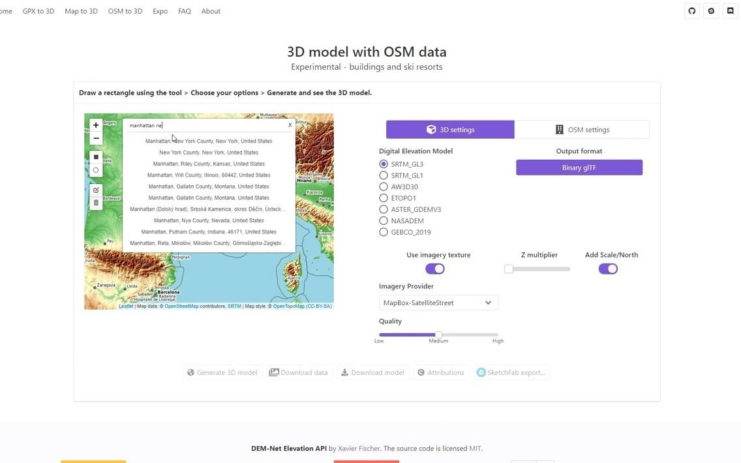Screen dimensions: 741x463
Task: Click the Generate 3D model button
Action: tap(222, 372)
